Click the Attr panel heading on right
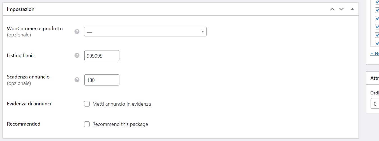The width and height of the screenshot is (379, 141). pyautogui.click(x=375, y=78)
